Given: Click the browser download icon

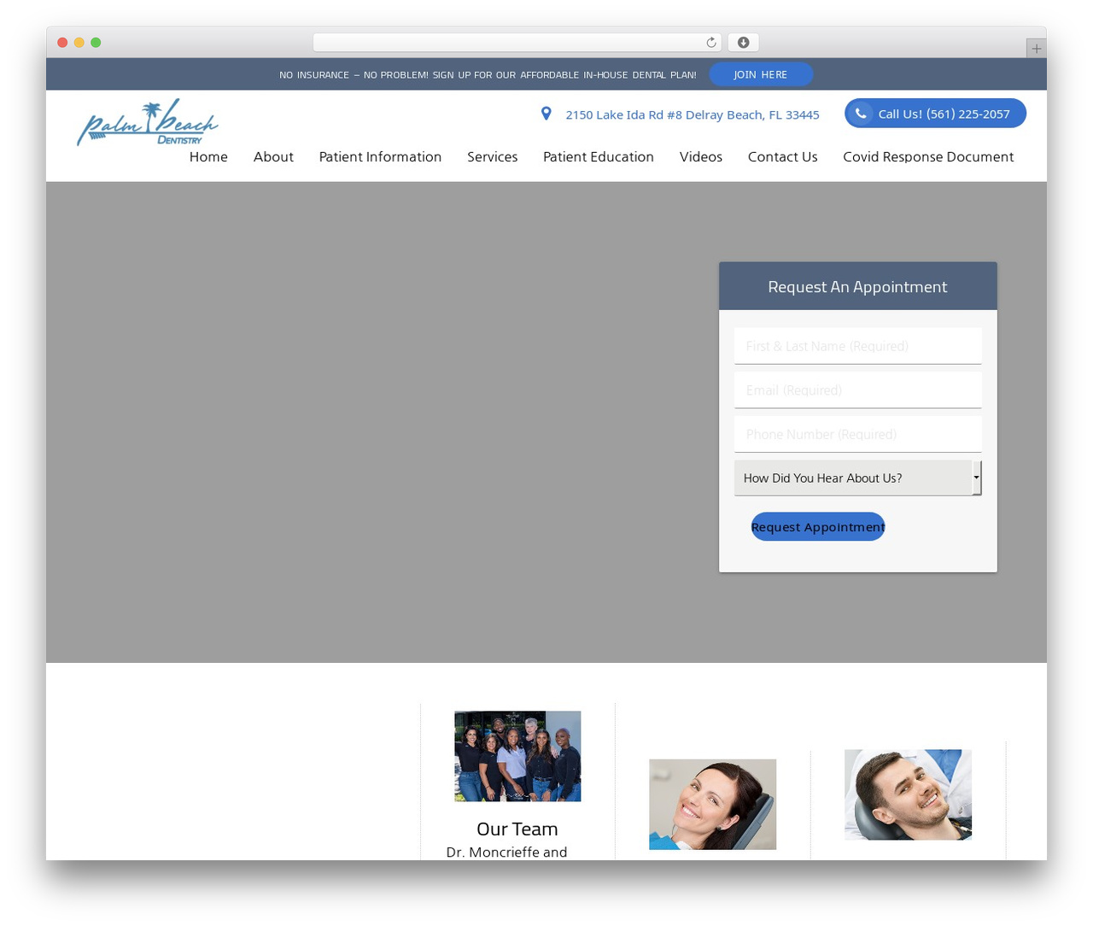Looking at the screenshot, I should click(x=744, y=43).
